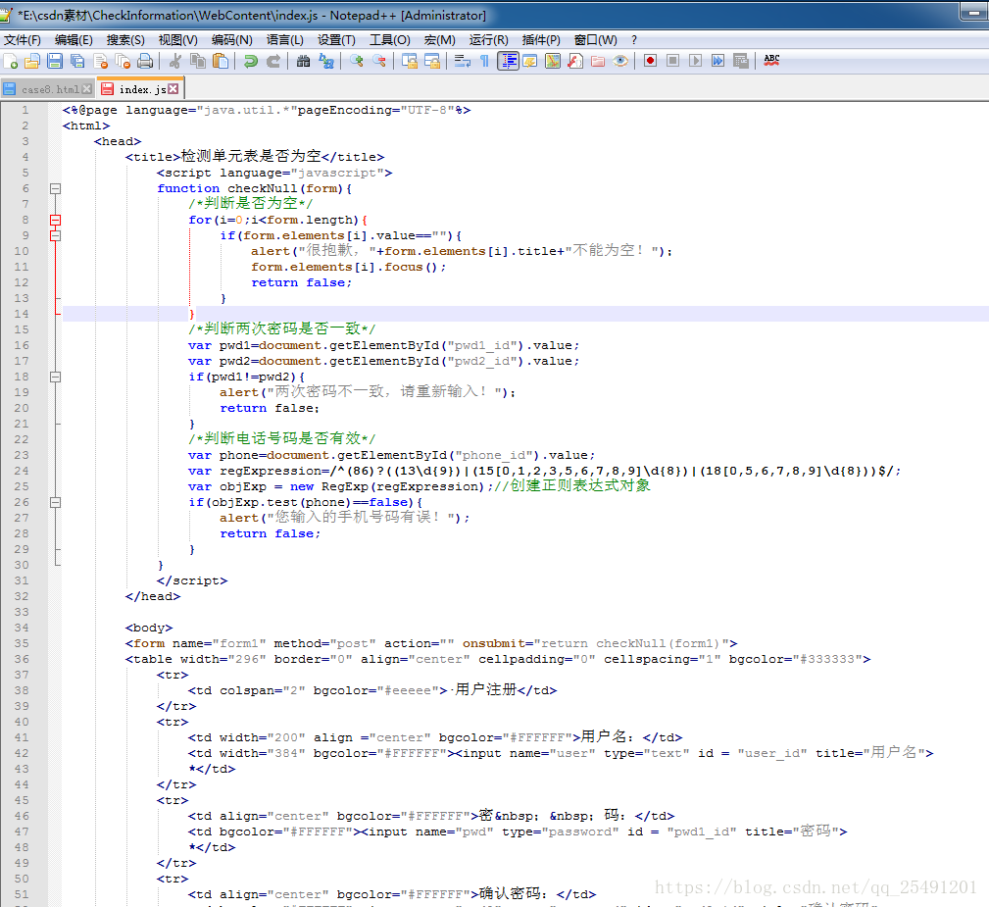Create a new file via toolbar
The image size is (989, 907).
11,61
